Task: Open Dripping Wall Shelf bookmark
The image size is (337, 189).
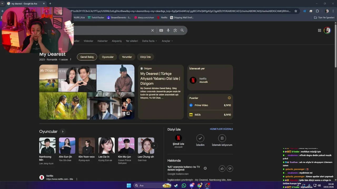Action: [182, 18]
